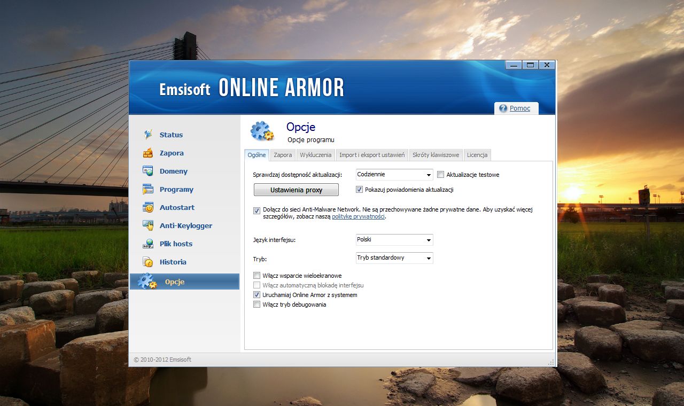Enable Włącz tryb debugowania
The height and width of the screenshot is (406, 684).
click(257, 304)
